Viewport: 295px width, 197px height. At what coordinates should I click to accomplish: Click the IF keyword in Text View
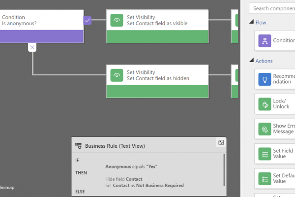pyautogui.click(x=77, y=161)
